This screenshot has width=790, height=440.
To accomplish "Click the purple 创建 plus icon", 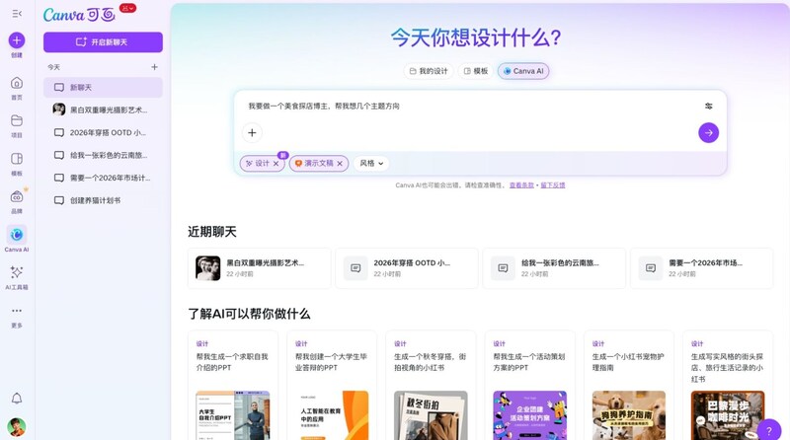I will 17,40.
